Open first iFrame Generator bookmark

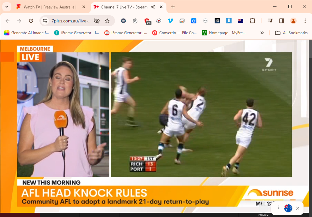[x=77, y=33]
